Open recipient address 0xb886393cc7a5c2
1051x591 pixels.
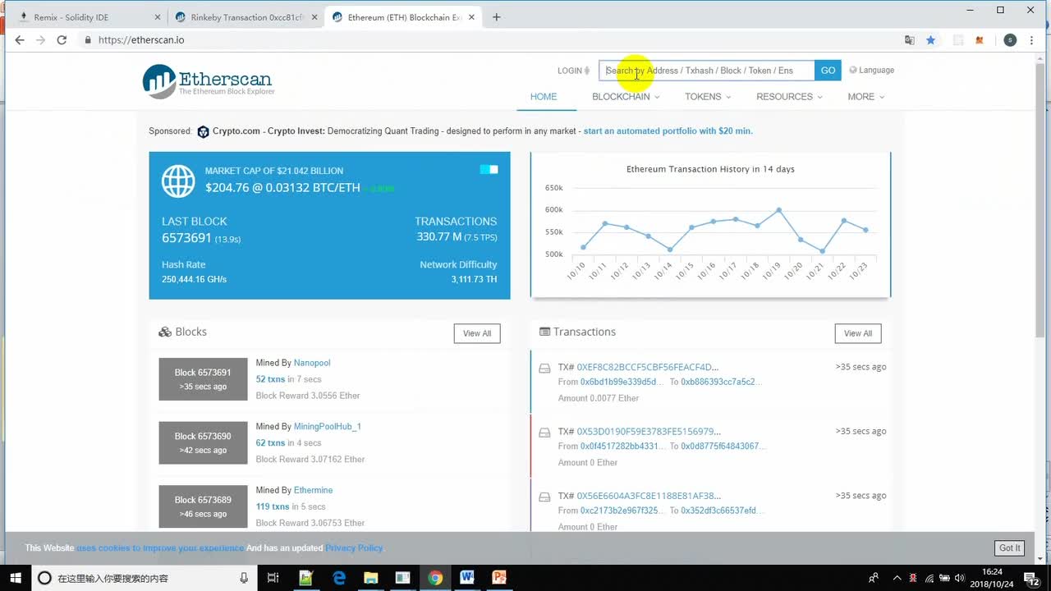click(x=722, y=382)
